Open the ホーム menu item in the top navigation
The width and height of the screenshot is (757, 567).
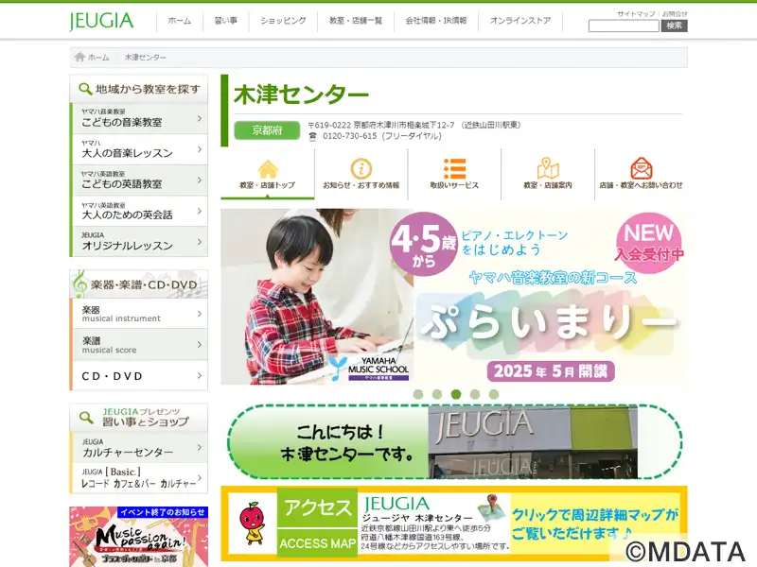tap(180, 21)
